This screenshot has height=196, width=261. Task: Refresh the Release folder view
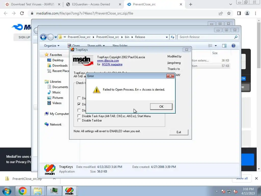(173, 37)
